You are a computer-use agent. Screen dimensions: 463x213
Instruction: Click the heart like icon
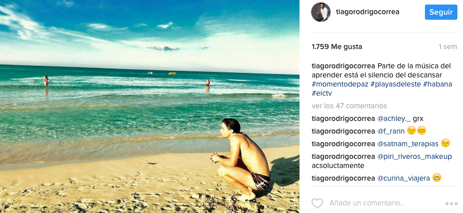(317, 203)
